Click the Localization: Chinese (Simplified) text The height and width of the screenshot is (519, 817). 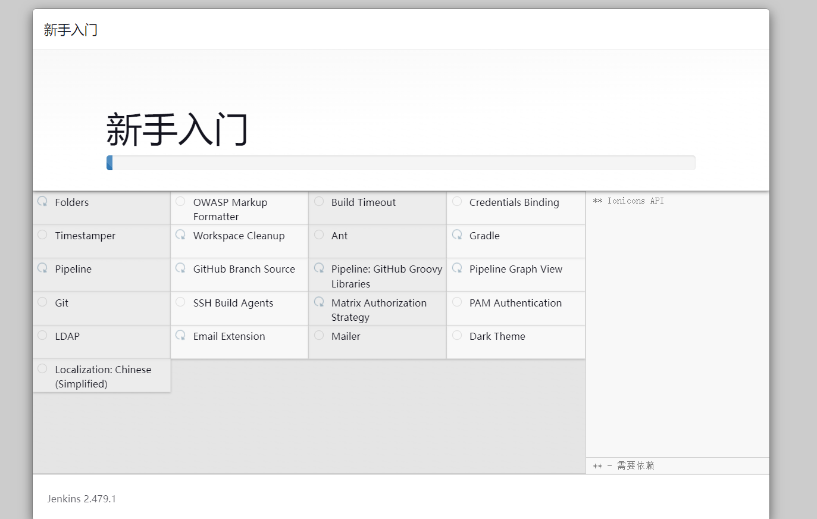click(x=103, y=377)
